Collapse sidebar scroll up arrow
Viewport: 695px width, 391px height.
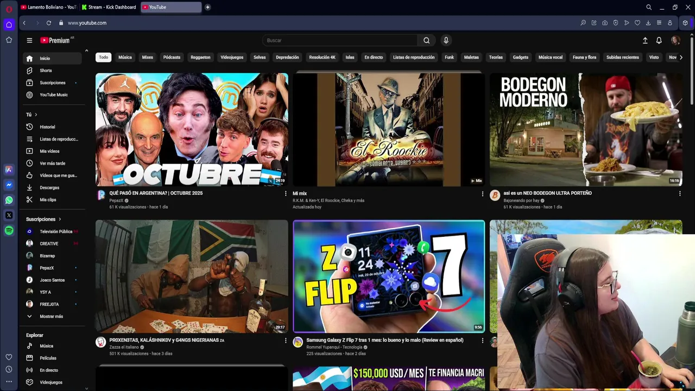click(x=86, y=51)
